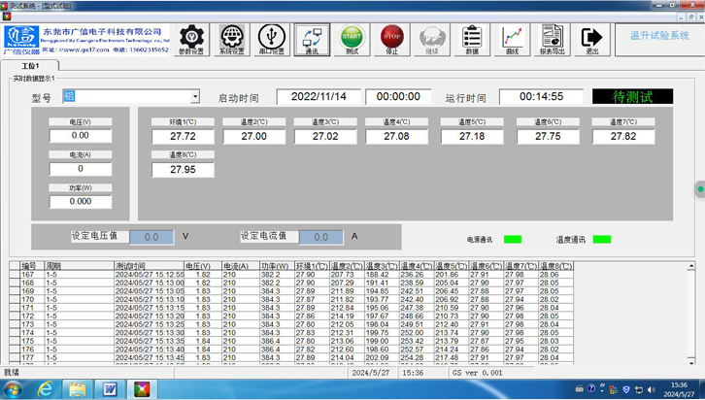Open Internet Explorer from the taskbar

[x=45, y=389]
